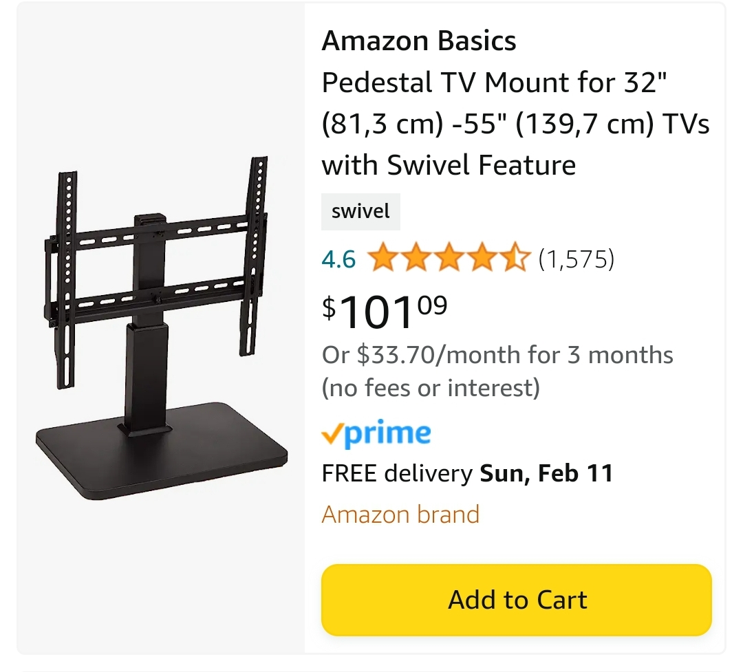743x672 pixels.
Task: Open the TV mount product image
Action: pos(161,328)
